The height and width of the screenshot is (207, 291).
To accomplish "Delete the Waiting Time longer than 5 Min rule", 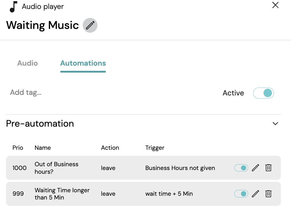I will [x=268, y=194].
